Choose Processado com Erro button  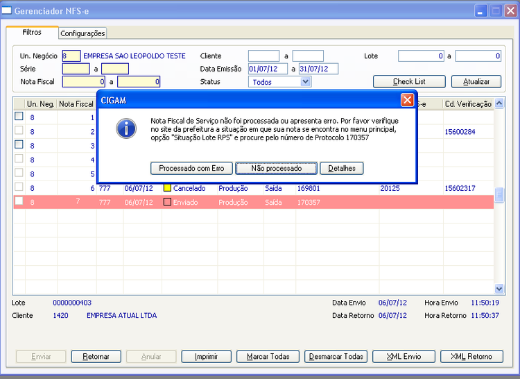191,168
